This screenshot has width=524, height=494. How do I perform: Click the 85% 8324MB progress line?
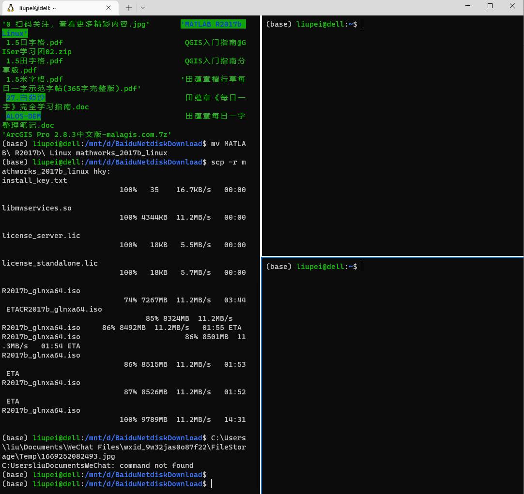189,318
